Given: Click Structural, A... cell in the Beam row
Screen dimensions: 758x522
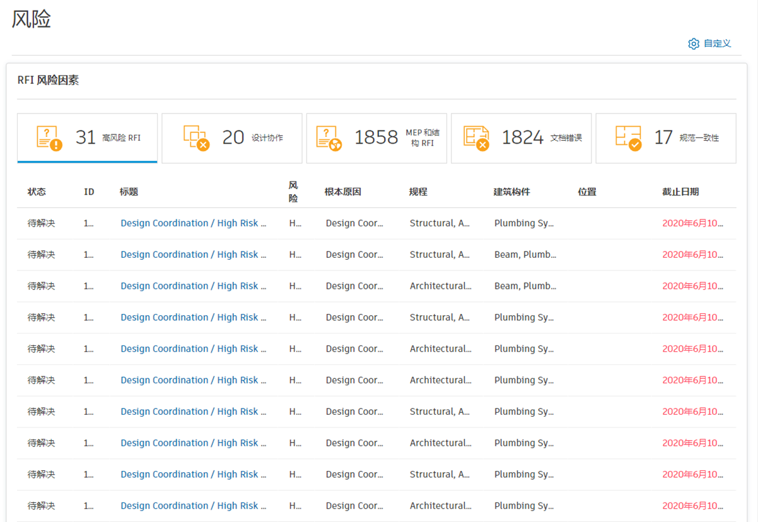Looking at the screenshot, I should coord(440,255).
